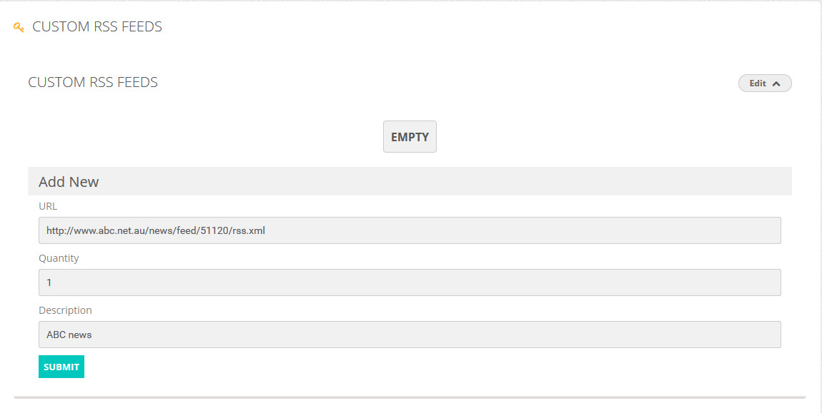This screenshot has height=413, width=822.
Task: Click the 'ABC news' description text
Action: point(69,335)
